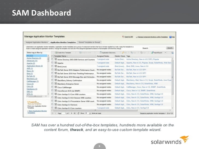Filter by Blackberry (2) tag
This screenshot has width=199, height=149.
coord(32,79)
